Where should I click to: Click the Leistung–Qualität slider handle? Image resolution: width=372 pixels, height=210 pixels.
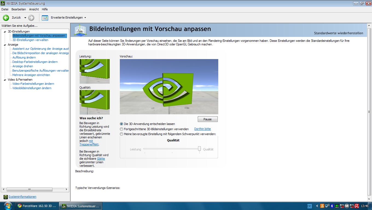tap(199, 148)
